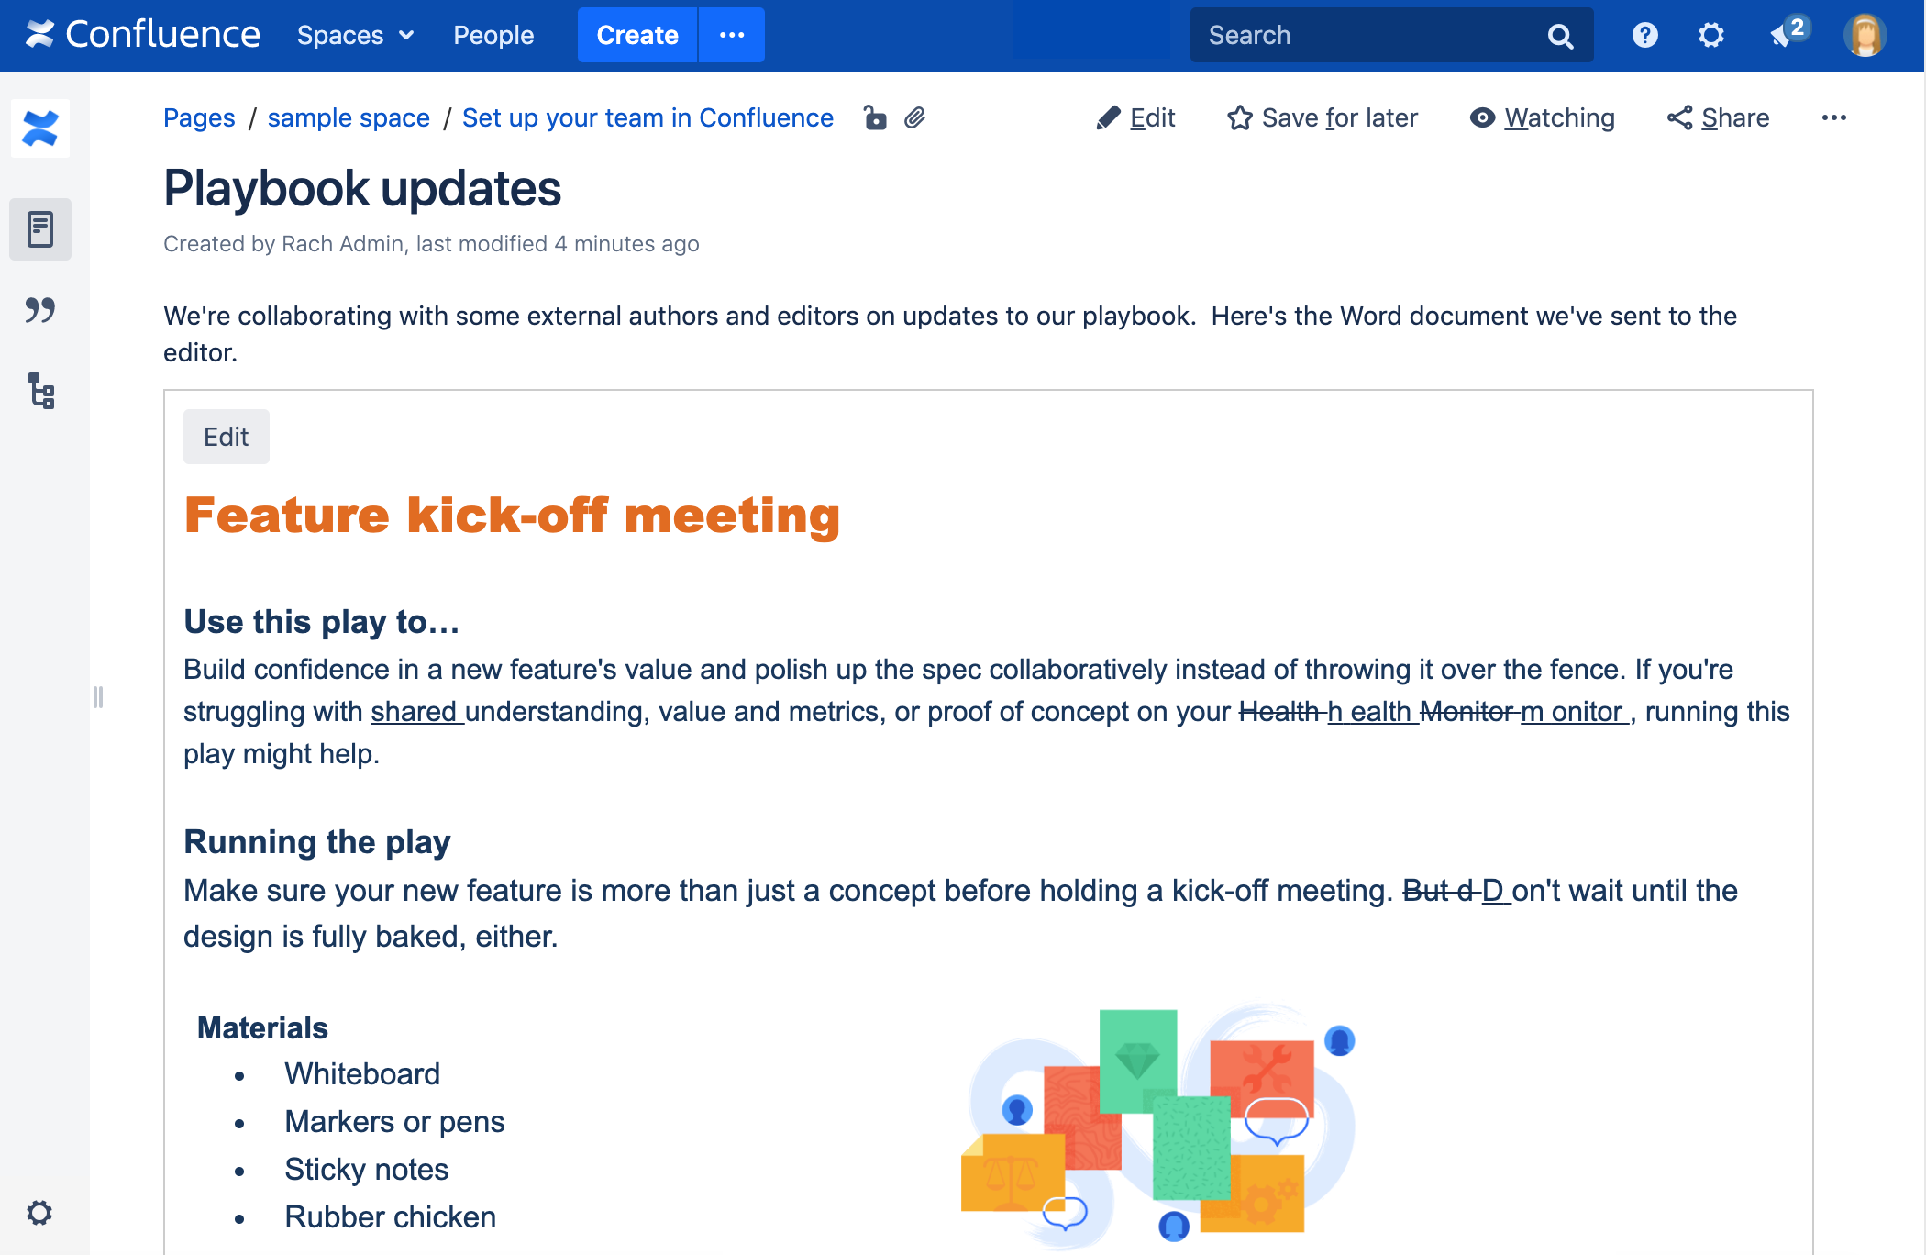Viewport: 1926px width, 1255px height.
Task: Click the attachment paperclip icon
Action: pyautogui.click(x=913, y=117)
